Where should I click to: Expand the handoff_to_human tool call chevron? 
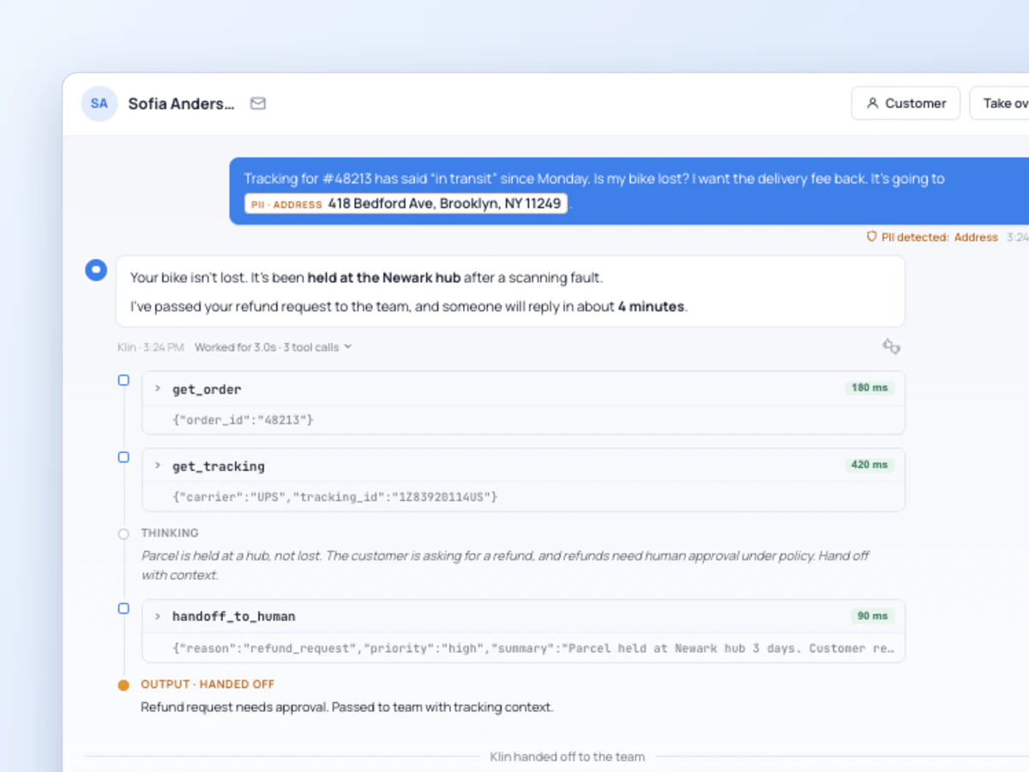click(158, 616)
